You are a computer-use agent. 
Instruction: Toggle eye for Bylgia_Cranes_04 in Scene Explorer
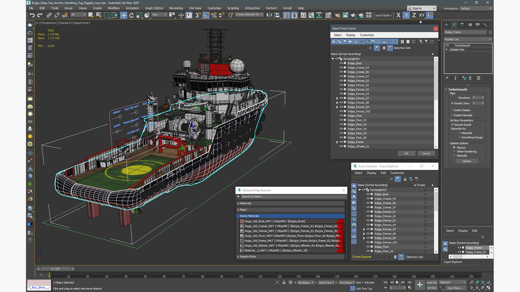(x=368, y=199)
